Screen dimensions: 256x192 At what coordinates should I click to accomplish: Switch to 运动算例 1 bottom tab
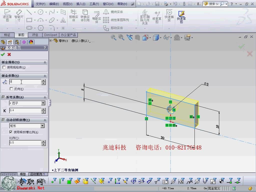(x=38, y=174)
